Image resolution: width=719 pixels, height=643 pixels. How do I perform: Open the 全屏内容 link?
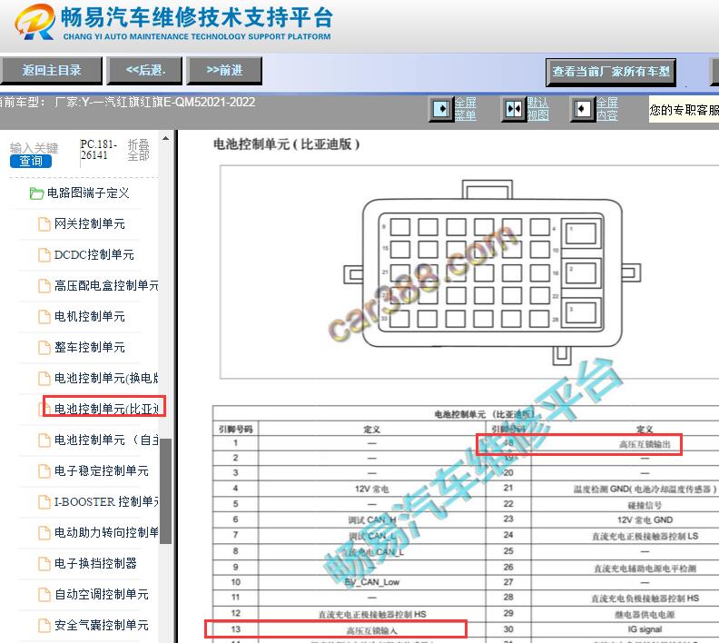tap(606, 109)
